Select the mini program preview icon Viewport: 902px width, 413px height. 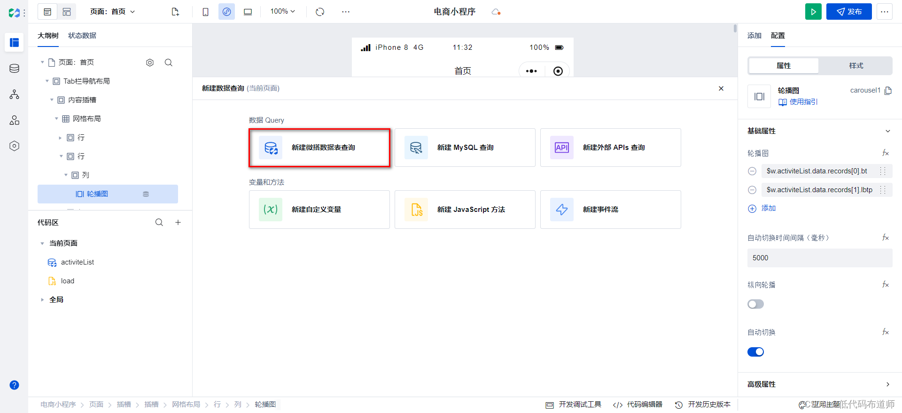coord(226,12)
